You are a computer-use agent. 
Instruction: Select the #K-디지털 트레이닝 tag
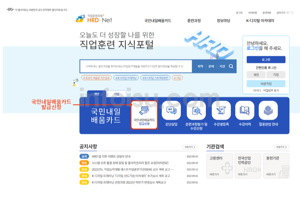coord(126,78)
